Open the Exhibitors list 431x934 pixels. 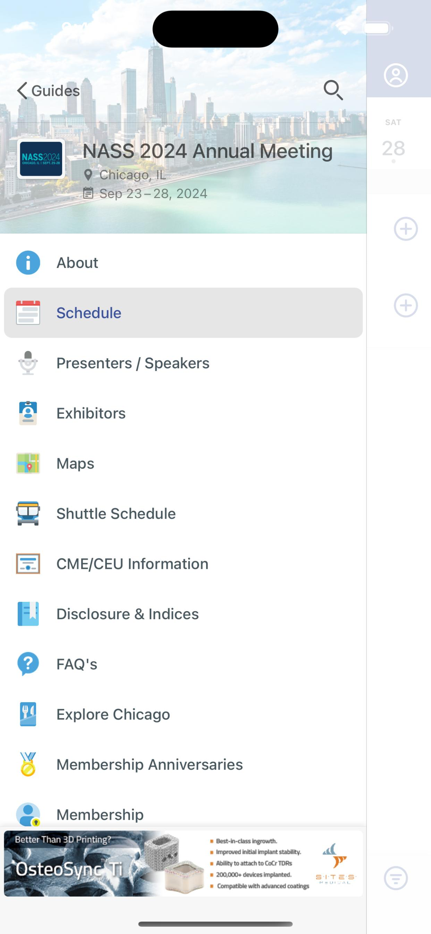[x=183, y=413]
